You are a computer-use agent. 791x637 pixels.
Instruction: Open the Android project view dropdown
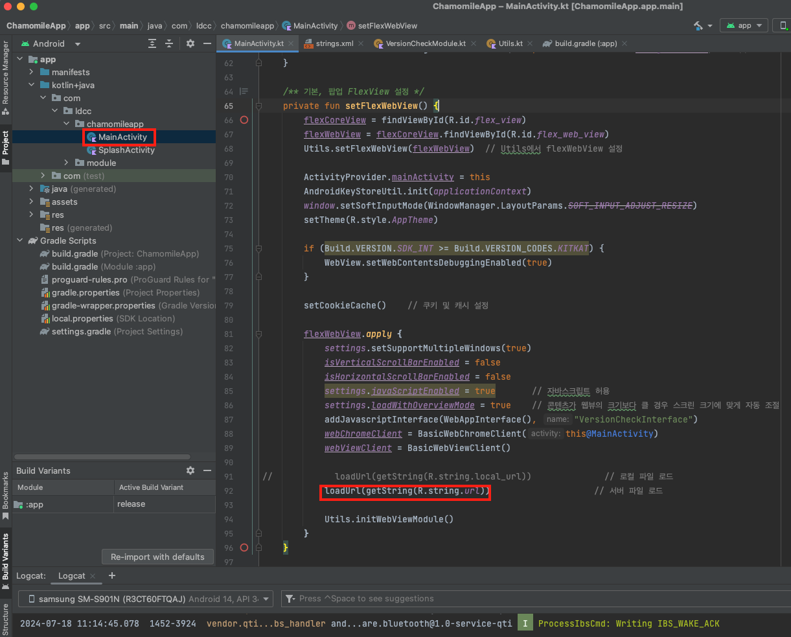pyautogui.click(x=78, y=44)
